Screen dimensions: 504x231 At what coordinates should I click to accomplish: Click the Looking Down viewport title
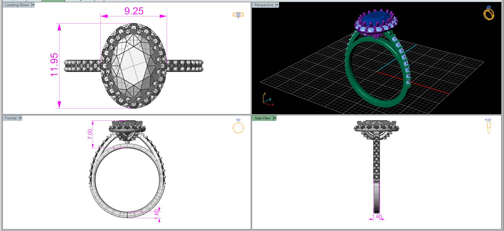17,5
